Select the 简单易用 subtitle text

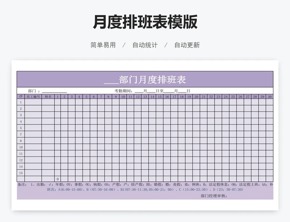tap(103, 45)
